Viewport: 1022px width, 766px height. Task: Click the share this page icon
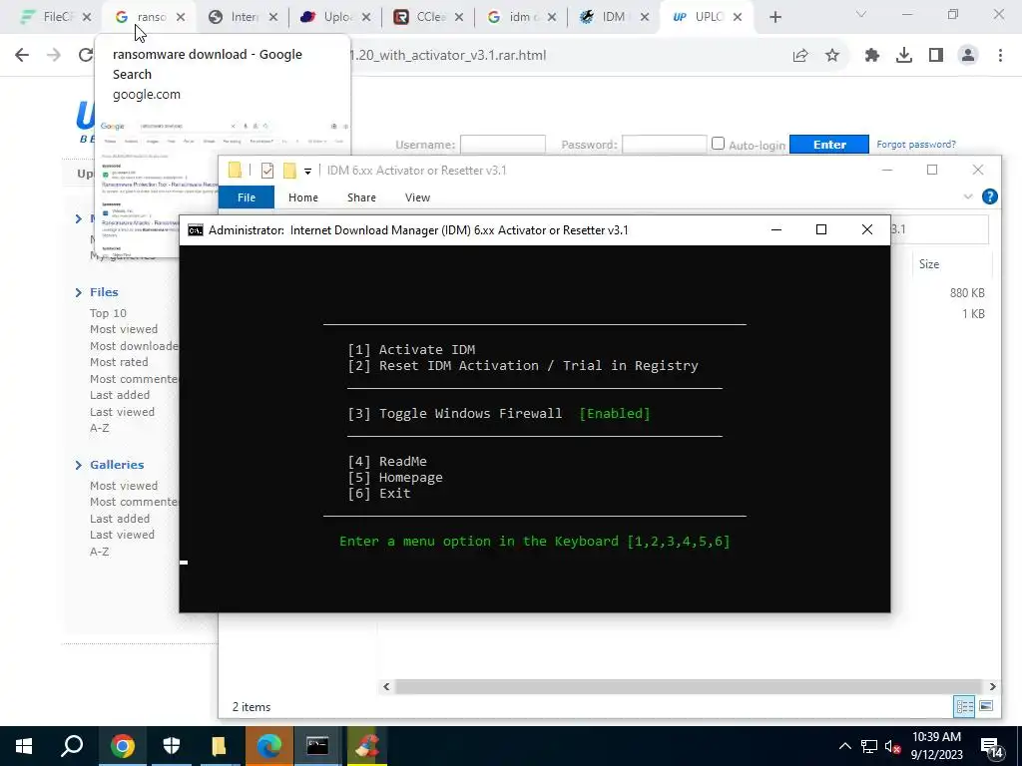(800, 56)
